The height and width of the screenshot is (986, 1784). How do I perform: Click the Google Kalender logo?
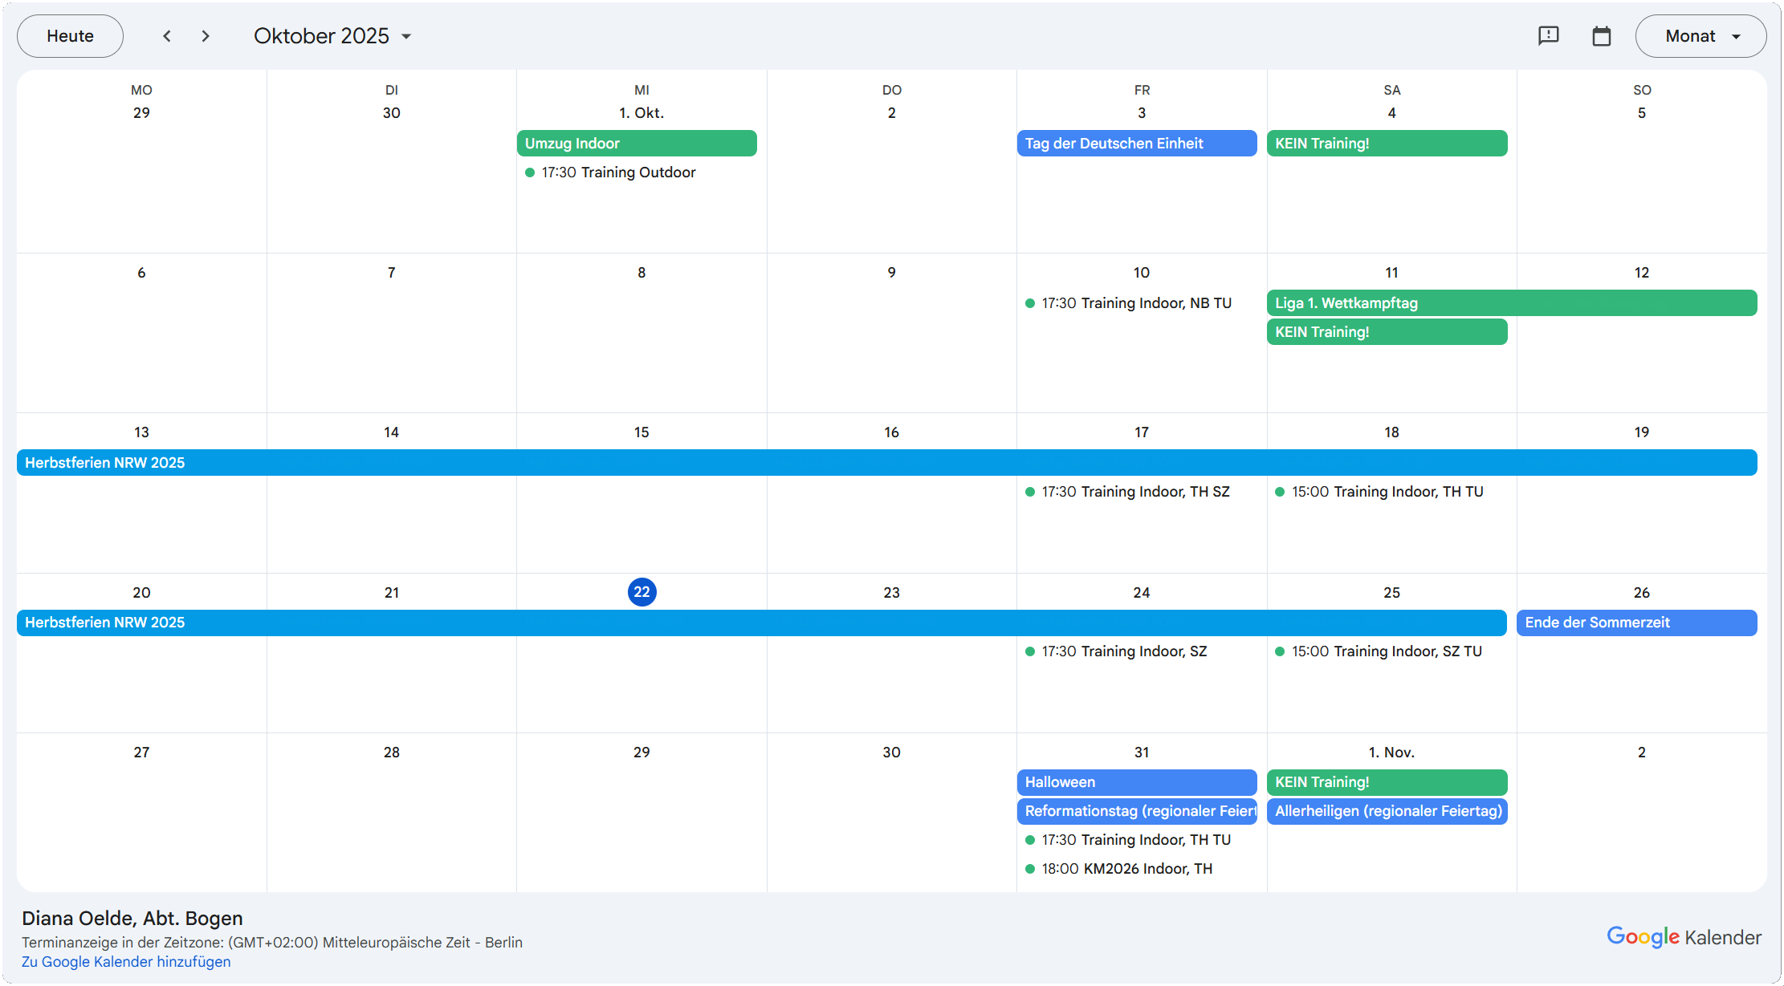(x=1684, y=936)
